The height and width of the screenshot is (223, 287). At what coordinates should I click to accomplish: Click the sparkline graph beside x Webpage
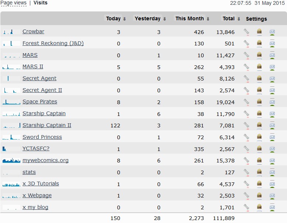pos(11,196)
